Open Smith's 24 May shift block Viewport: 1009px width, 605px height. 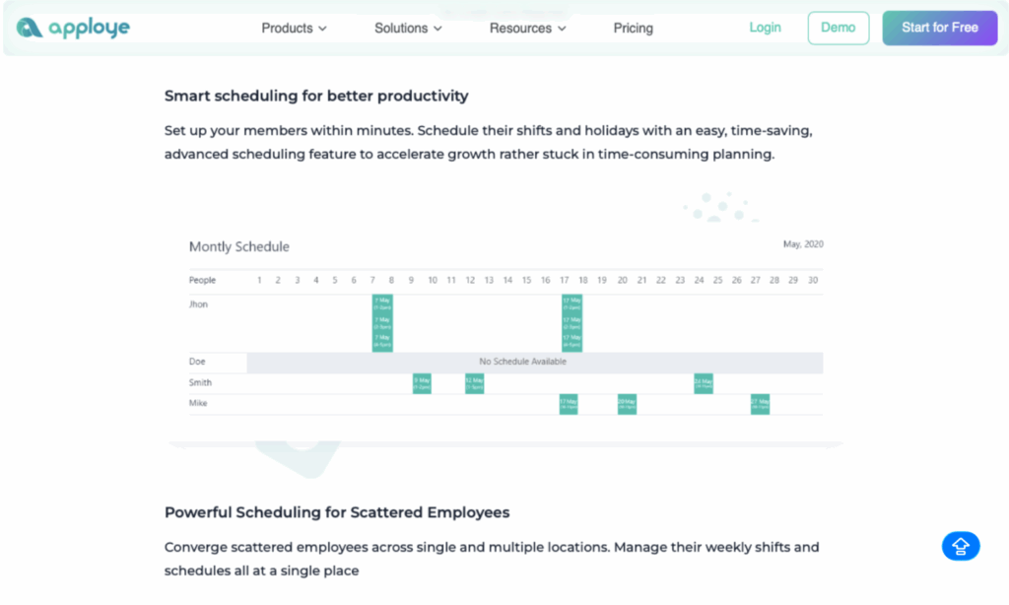click(704, 383)
